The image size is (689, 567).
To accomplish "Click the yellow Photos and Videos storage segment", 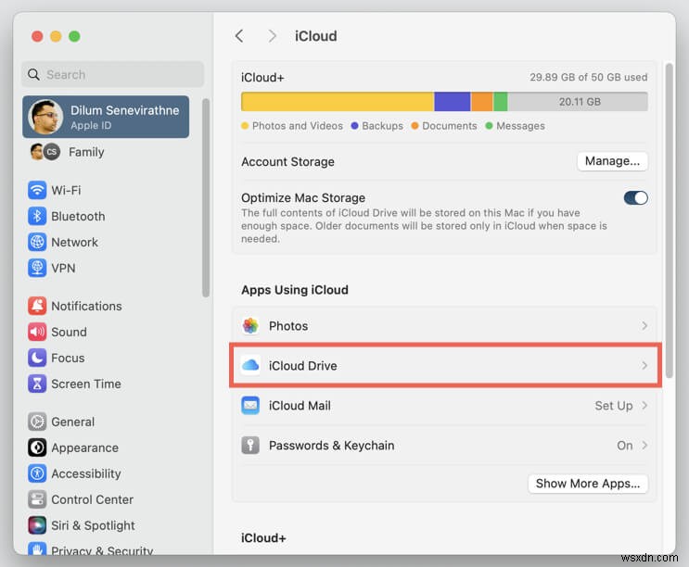I will 338,101.
